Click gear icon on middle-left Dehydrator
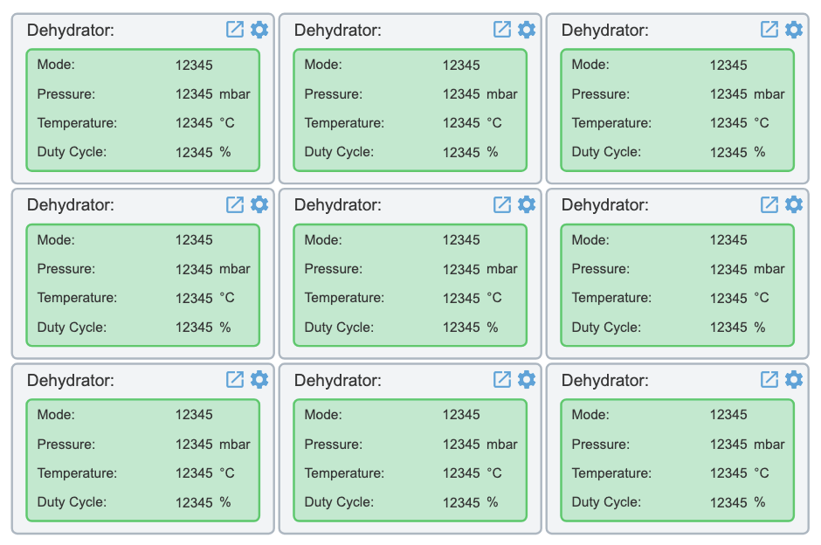This screenshot has width=821, height=545. coord(259,204)
